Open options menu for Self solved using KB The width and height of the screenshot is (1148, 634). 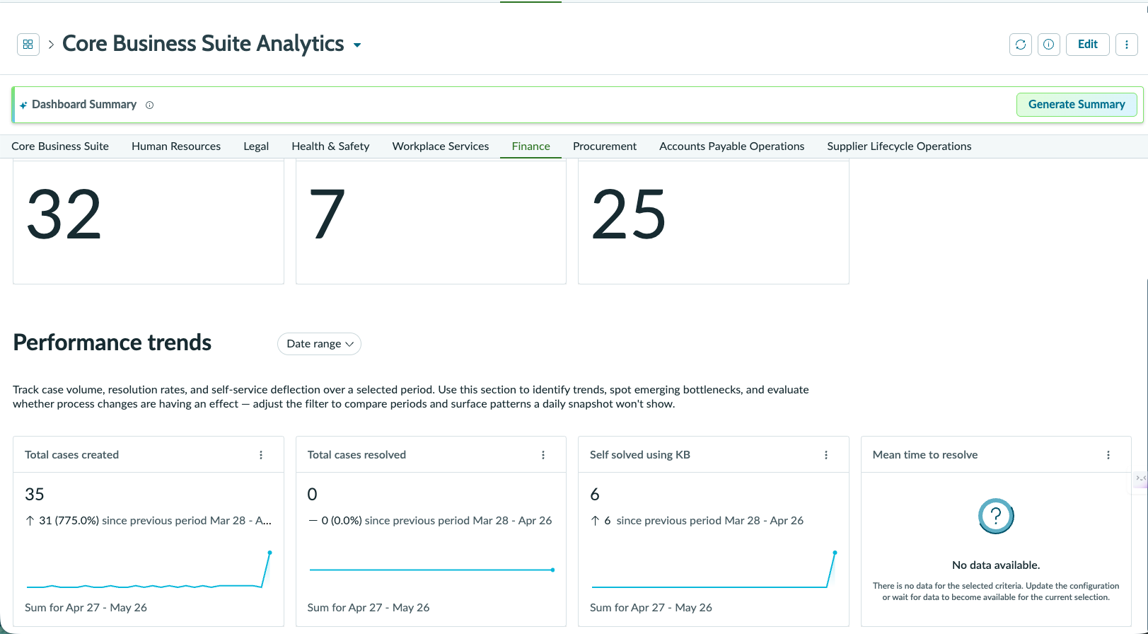(826, 455)
